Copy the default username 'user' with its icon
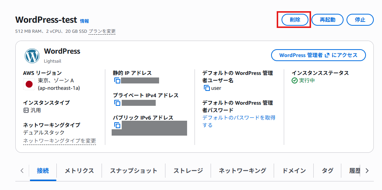 coord(207,88)
